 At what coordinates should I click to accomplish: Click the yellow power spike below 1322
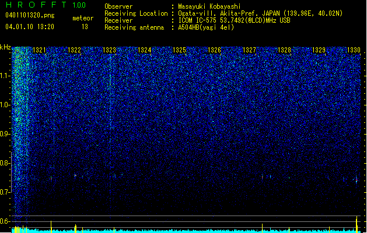[x=75, y=228]
